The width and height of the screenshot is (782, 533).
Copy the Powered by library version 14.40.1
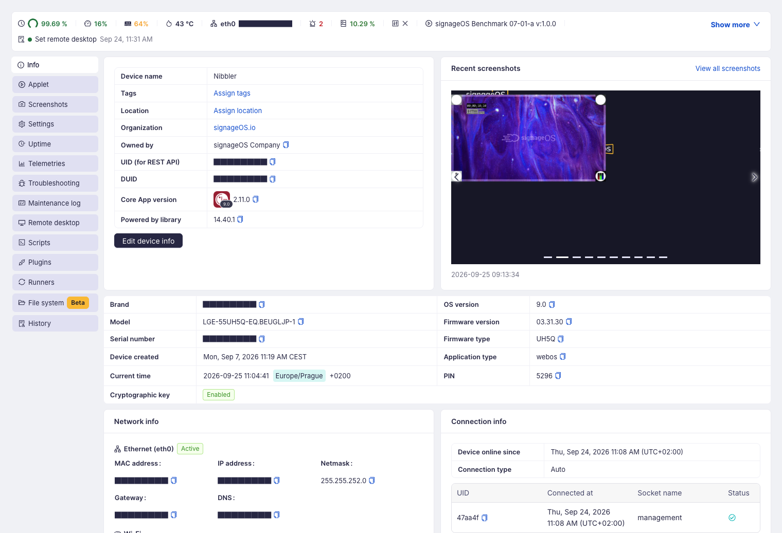240,219
